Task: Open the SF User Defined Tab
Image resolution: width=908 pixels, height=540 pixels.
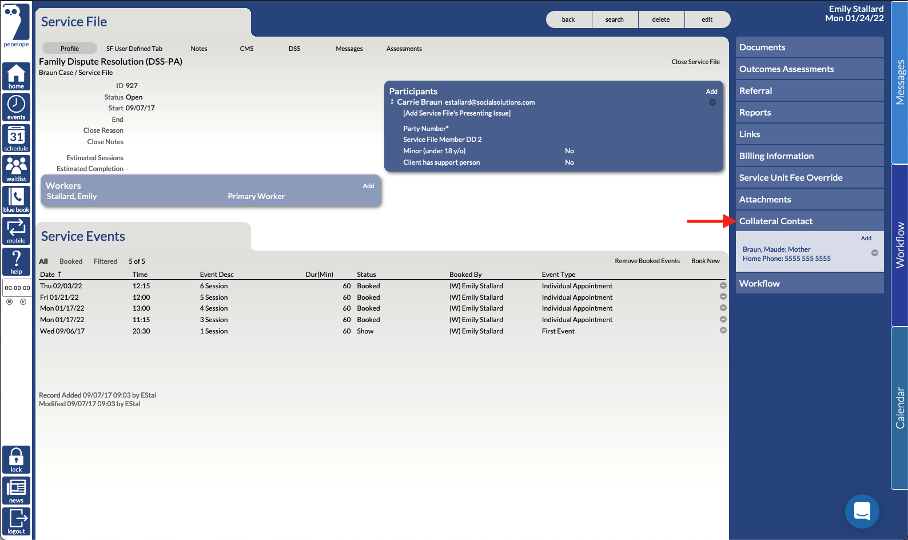Action: coord(134,49)
